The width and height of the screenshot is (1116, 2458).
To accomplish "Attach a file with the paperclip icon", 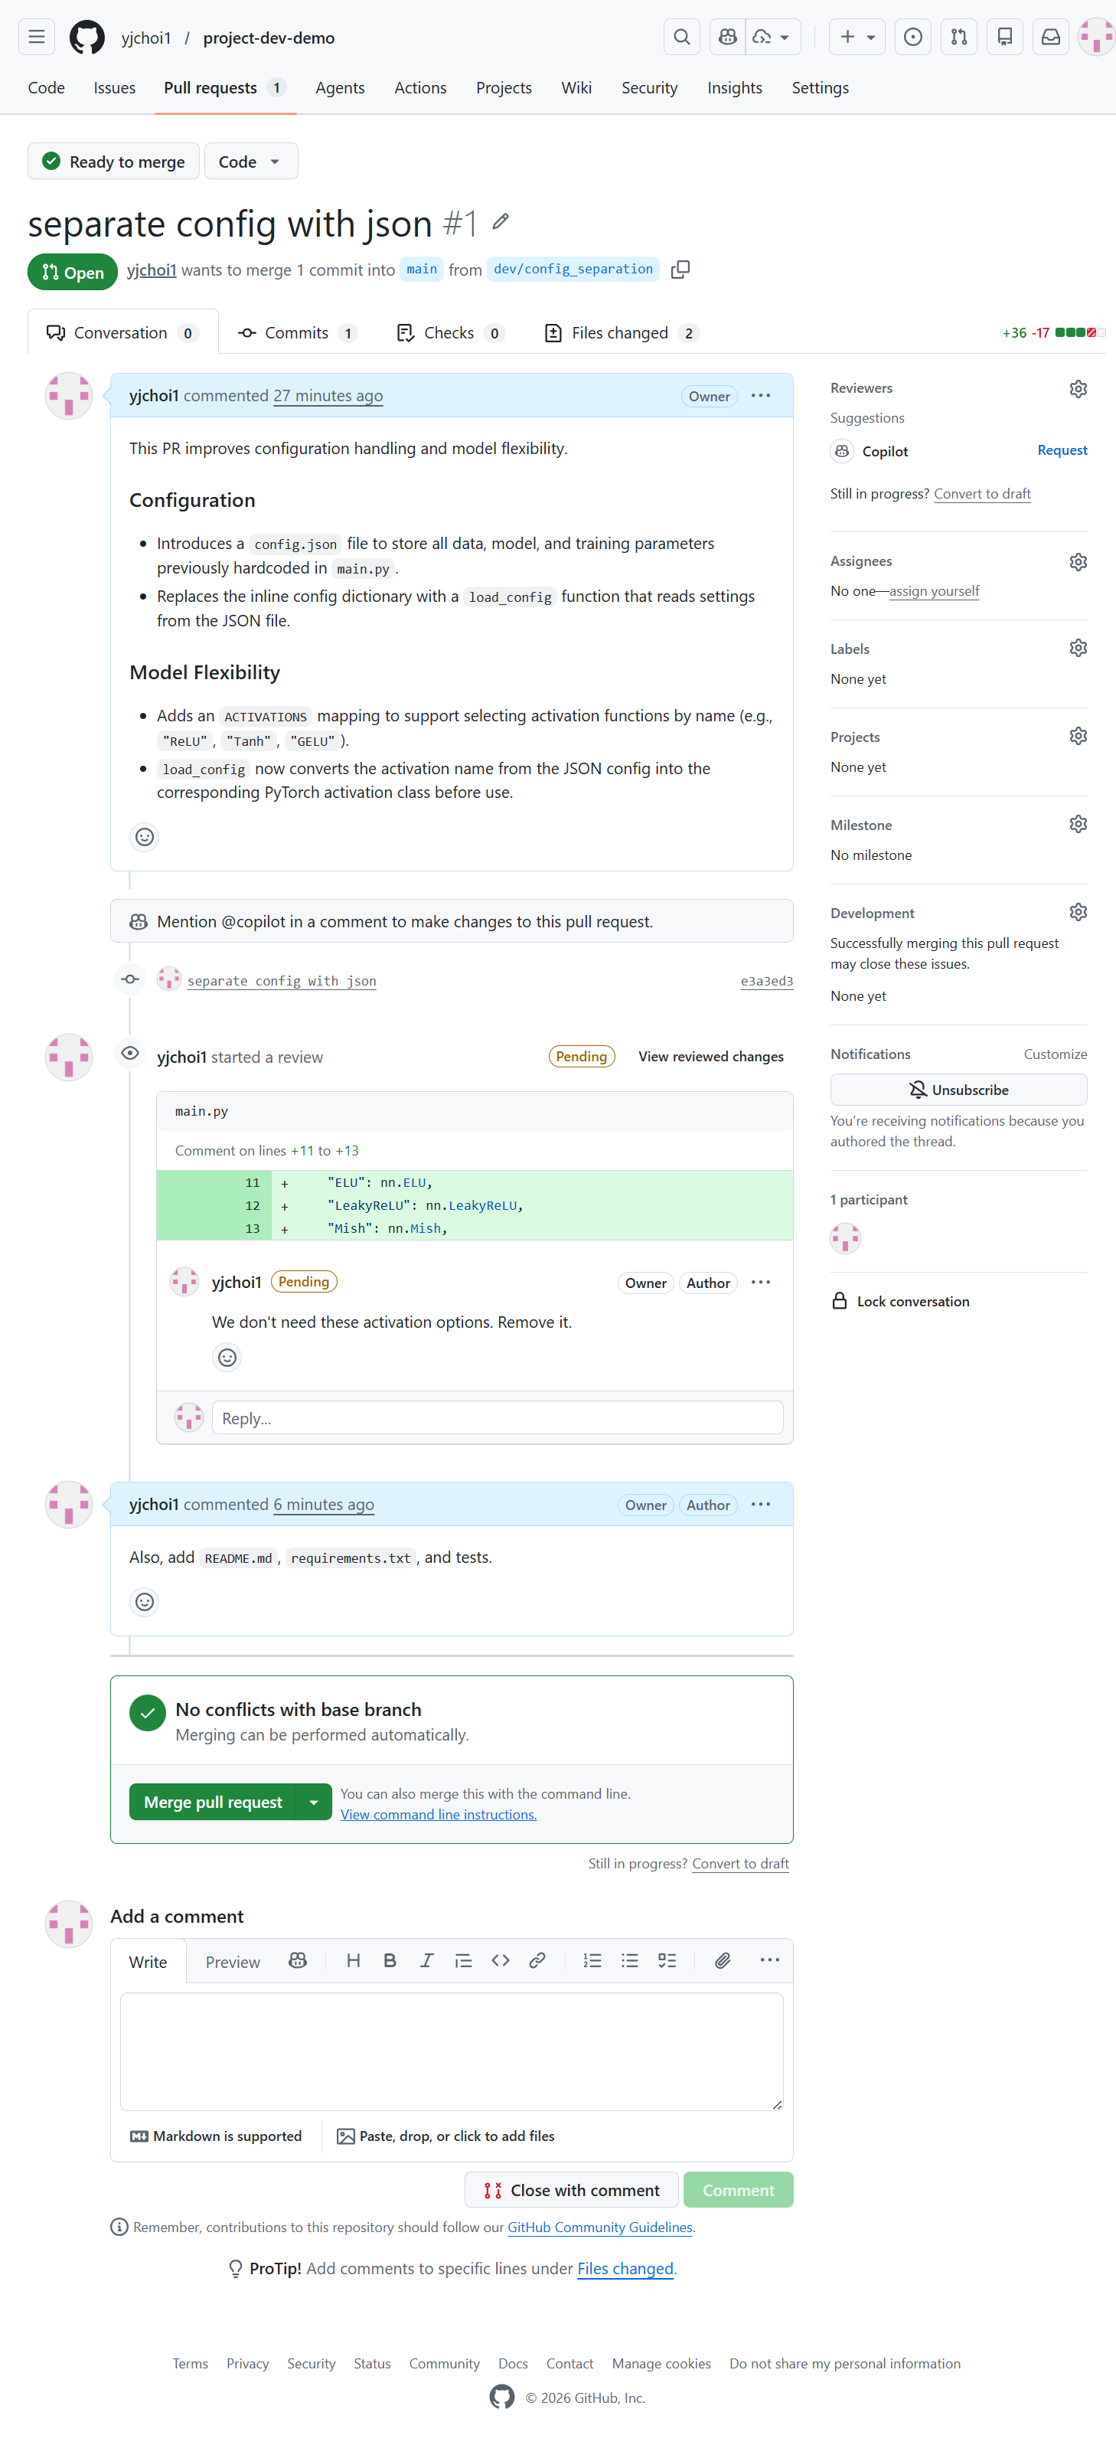I will [x=722, y=1961].
